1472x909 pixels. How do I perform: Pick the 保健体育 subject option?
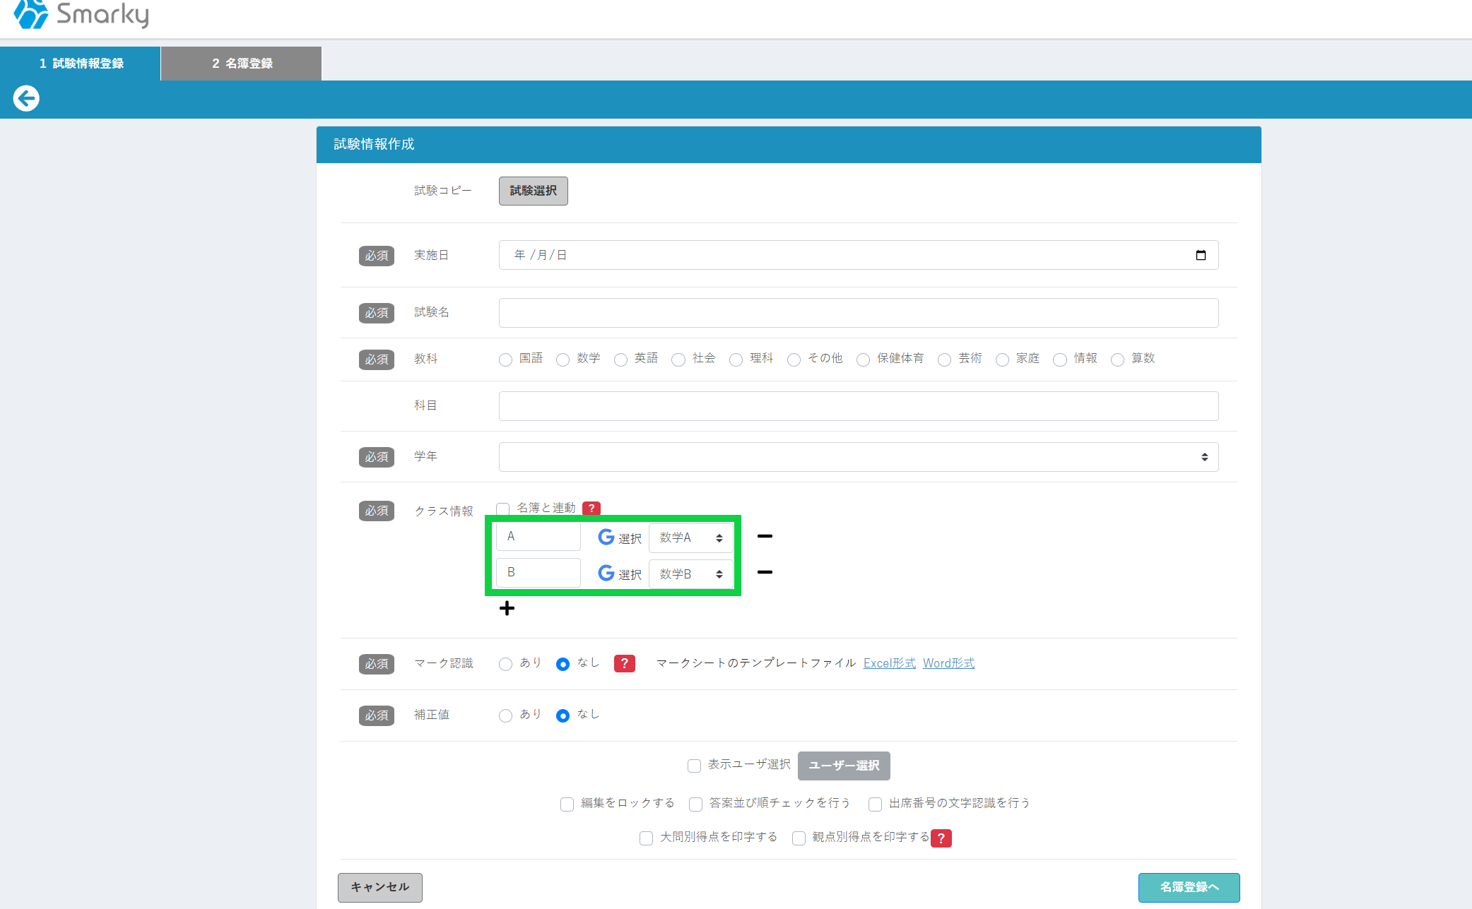tap(863, 360)
